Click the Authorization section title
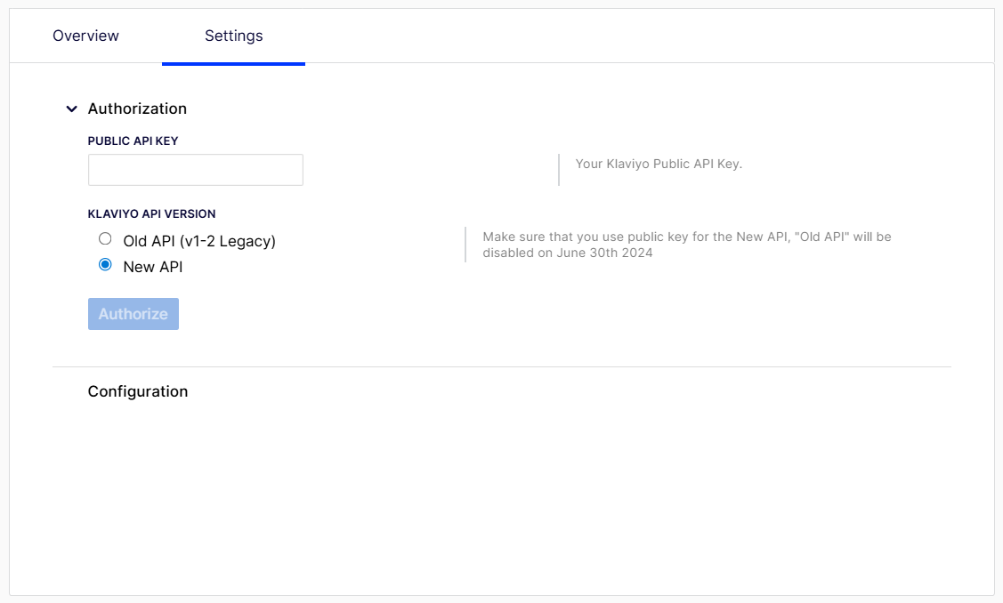 pyautogui.click(x=137, y=109)
